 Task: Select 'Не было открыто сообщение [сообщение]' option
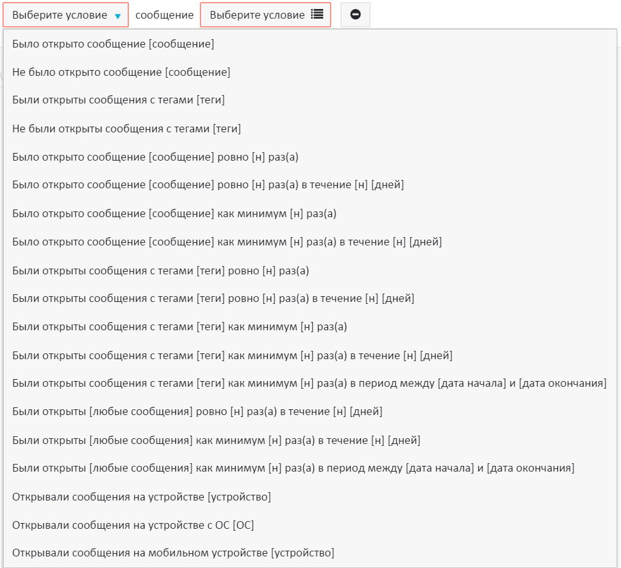coord(121,73)
